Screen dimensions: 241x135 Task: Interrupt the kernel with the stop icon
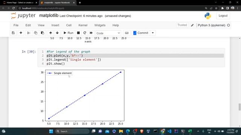(78, 33)
